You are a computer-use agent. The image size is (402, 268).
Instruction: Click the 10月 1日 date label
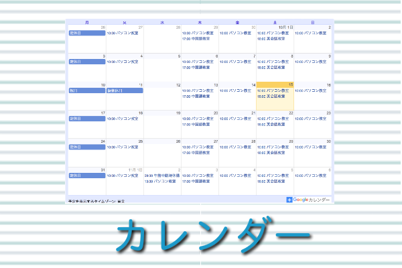click(x=285, y=27)
